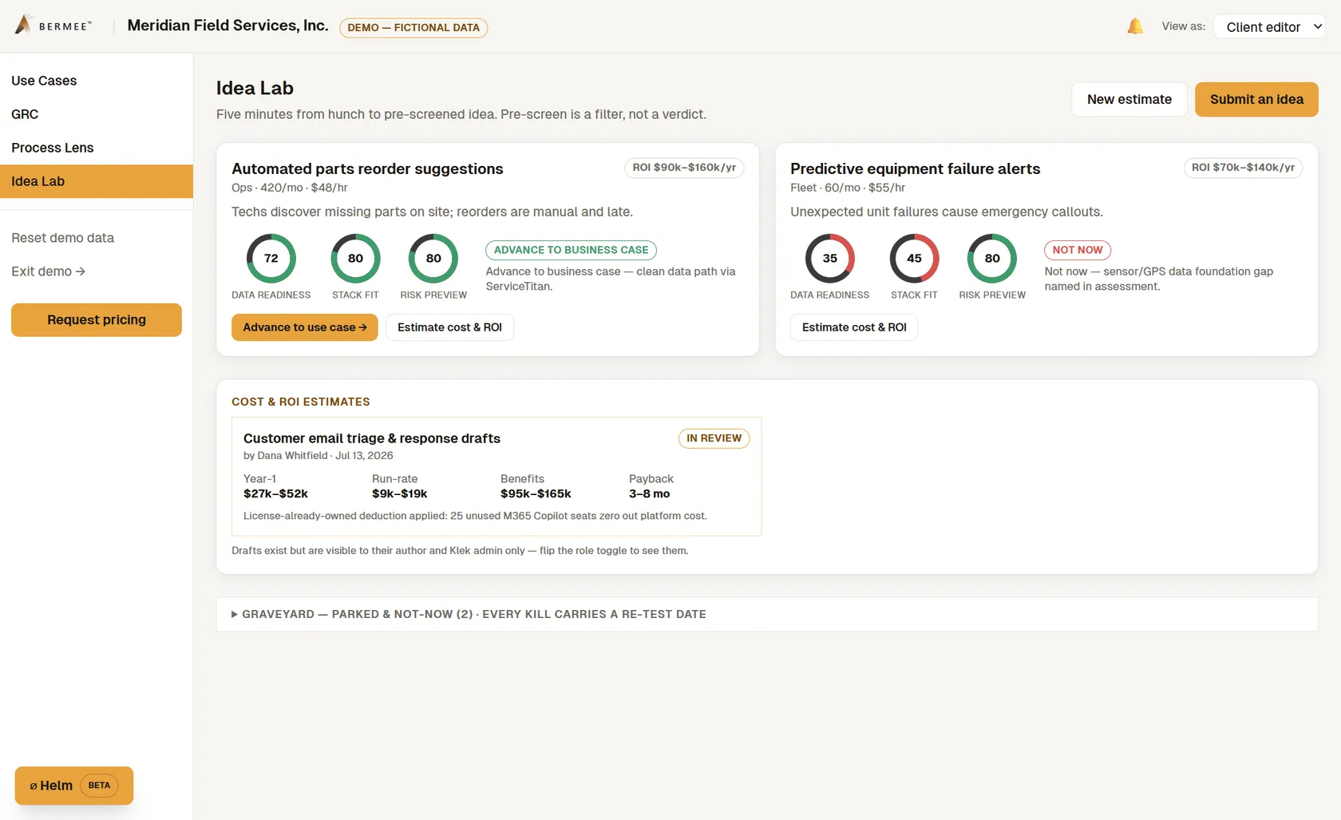Viewport: 1341px width, 820px height.
Task: Open the Helm beta assistant
Action: click(74, 786)
